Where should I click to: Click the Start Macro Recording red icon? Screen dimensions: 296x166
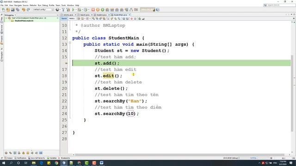tap(131, 18)
